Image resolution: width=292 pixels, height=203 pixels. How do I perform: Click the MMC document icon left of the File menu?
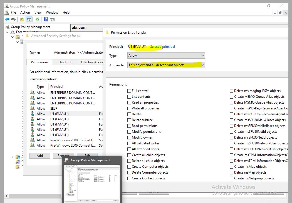(x=6, y=12)
